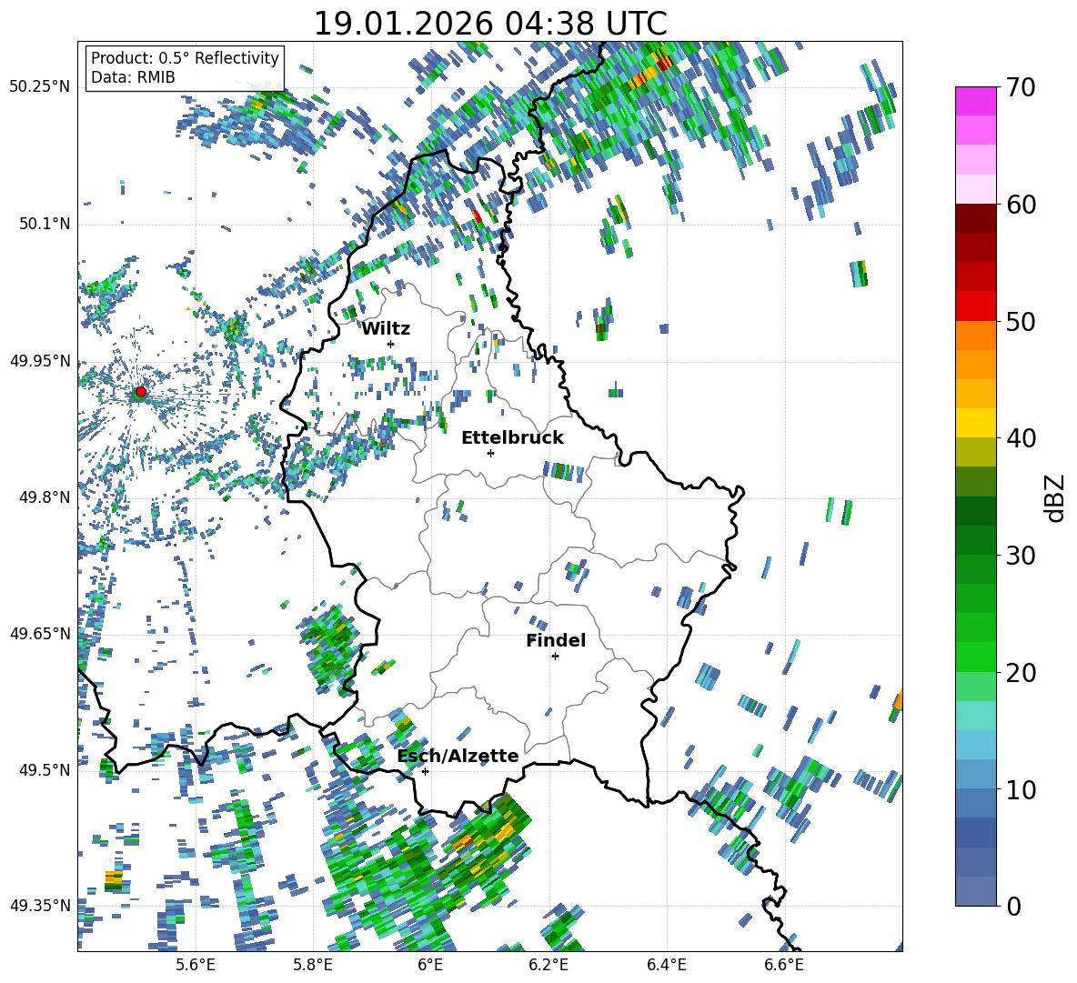Click the Esch/Alzette station cross marker
1077x983 pixels.
click(425, 771)
